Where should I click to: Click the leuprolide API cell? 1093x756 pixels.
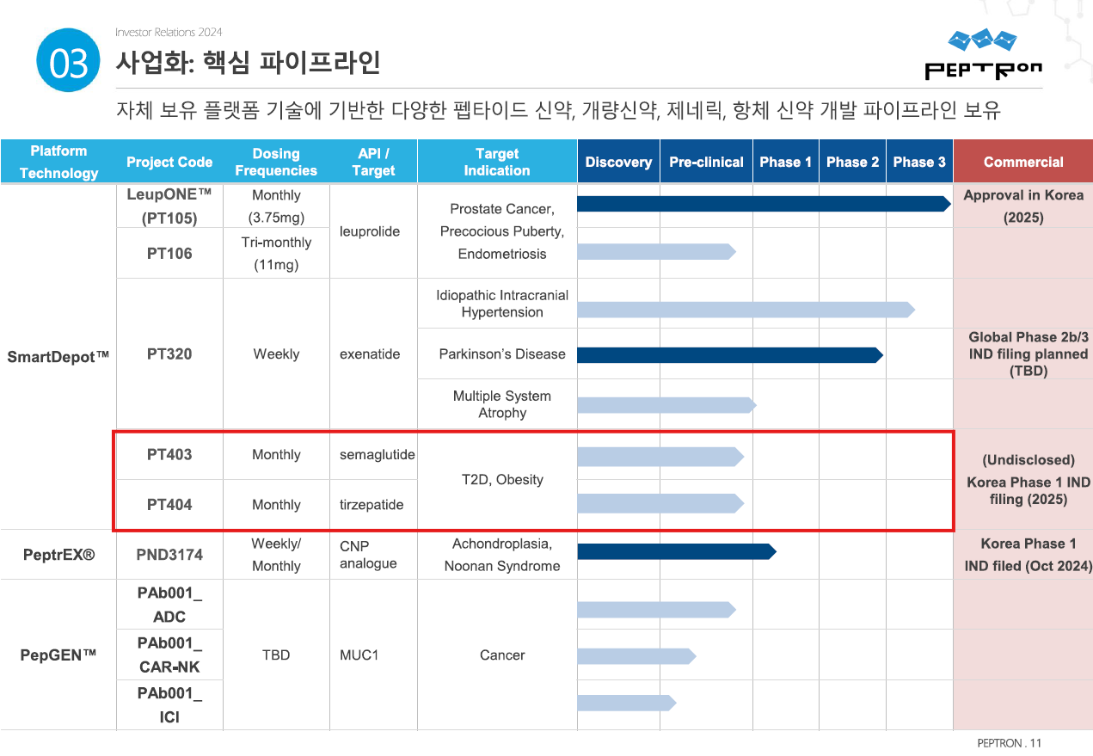coord(373,230)
